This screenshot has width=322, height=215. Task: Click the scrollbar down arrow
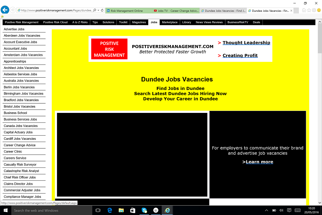pos(320,203)
